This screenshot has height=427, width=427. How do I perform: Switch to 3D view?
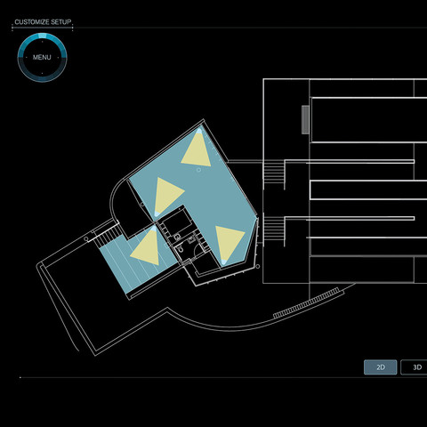point(415,367)
